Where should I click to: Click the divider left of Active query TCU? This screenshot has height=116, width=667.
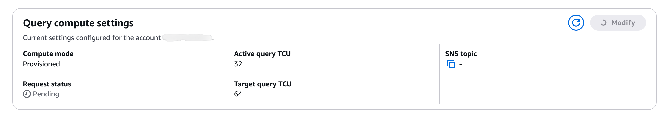pyautogui.click(x=229, y=74)
